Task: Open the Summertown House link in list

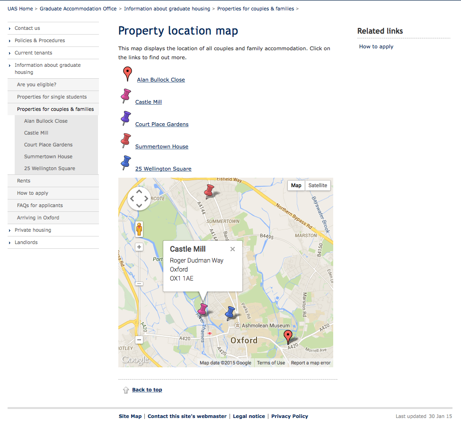Action: click(x=161, y=147)
